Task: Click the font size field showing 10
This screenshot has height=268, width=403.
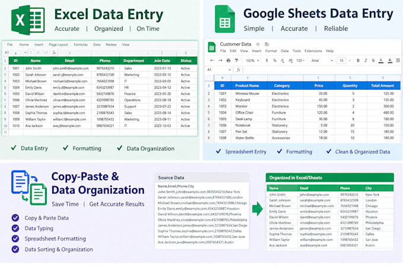Action: (x=341, y=60)
